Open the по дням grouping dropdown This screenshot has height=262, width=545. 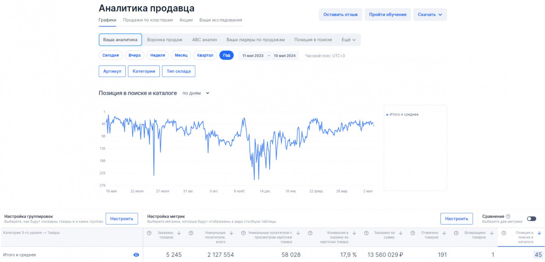(x=196, y=93)
